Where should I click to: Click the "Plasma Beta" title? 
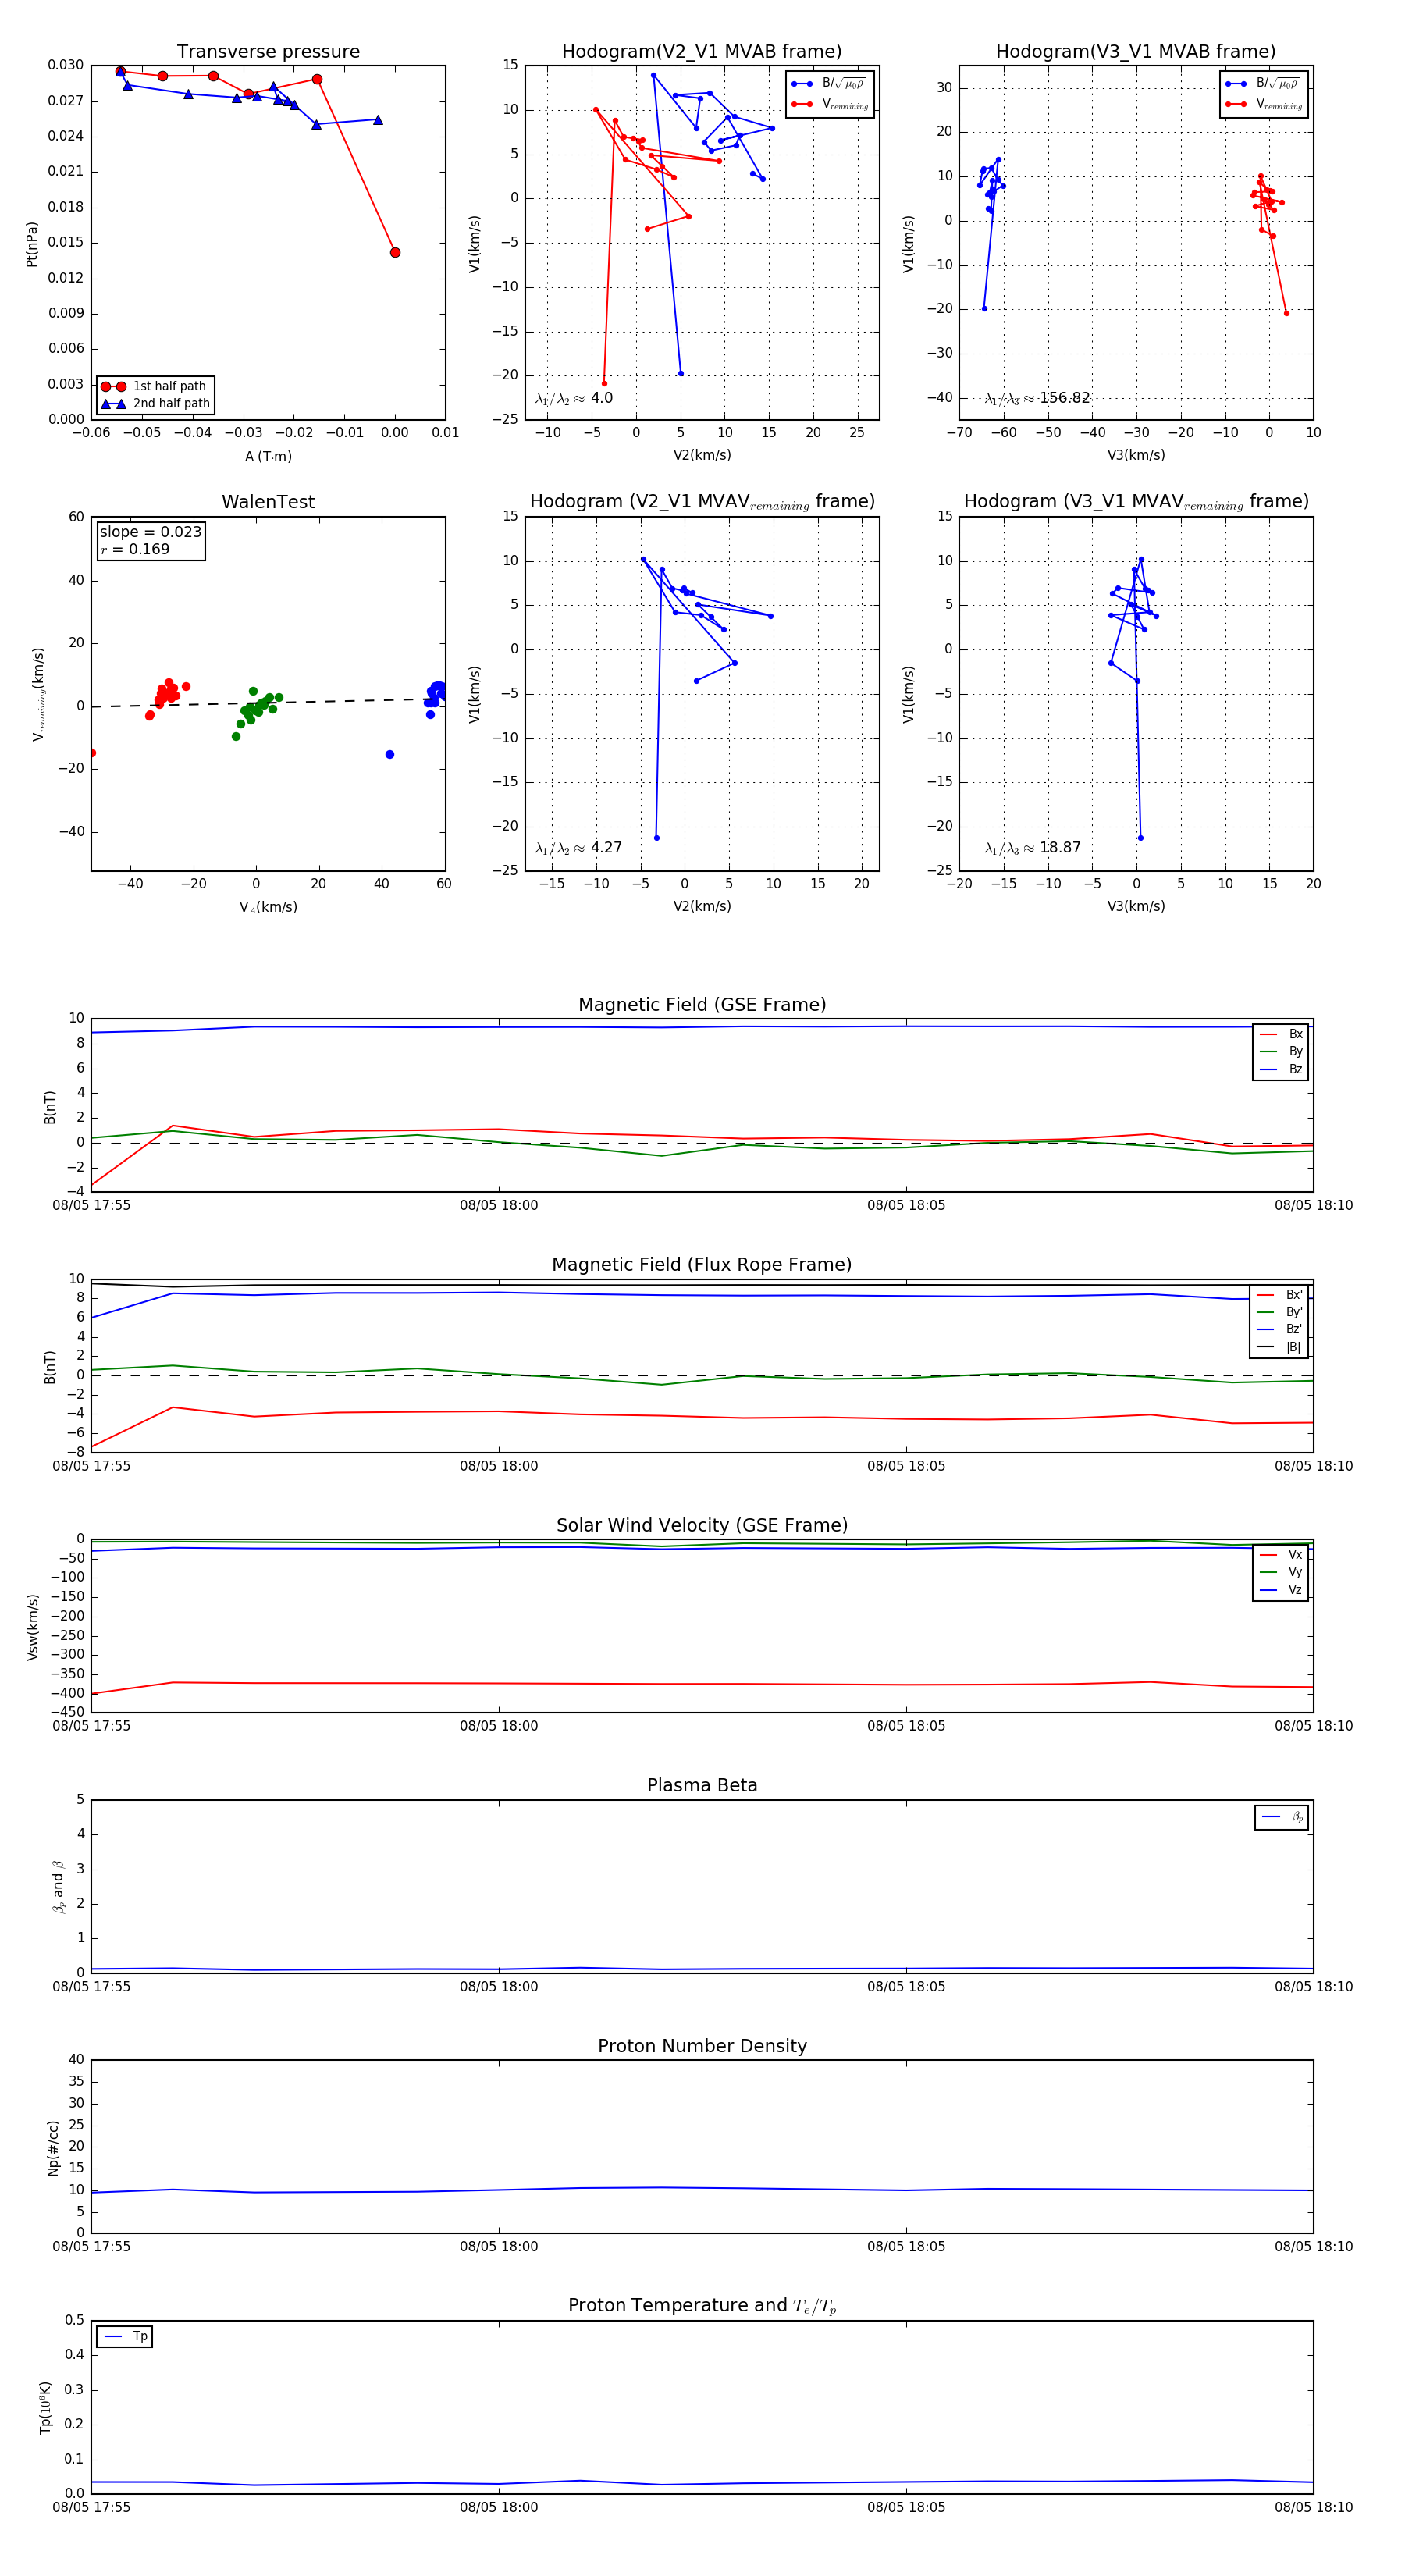pyautogui.click(x=702, y=1785)
